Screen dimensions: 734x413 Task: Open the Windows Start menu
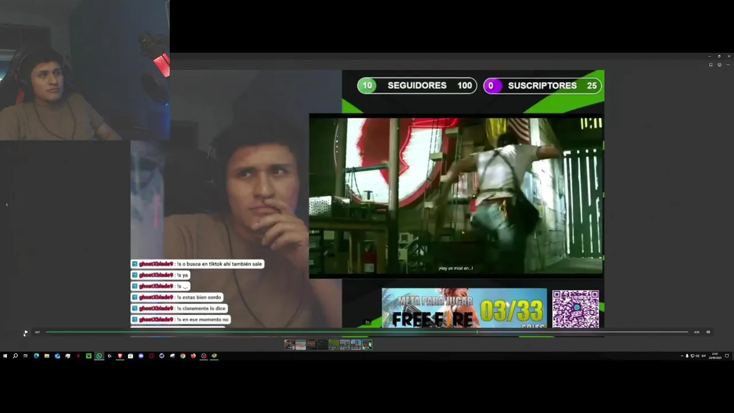tap(5, 356)
